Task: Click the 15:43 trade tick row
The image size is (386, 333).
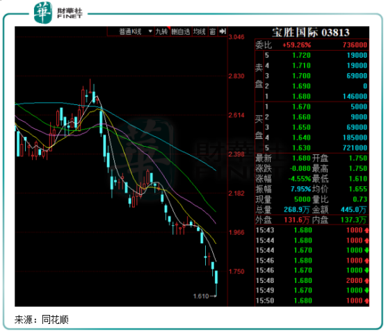Action: (312, 230)
